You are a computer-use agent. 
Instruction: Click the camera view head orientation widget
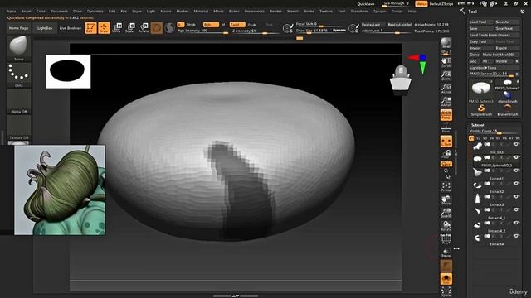pos(401,79)
